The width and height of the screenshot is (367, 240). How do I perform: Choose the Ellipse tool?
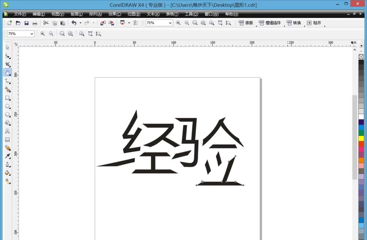pyautogui.click(x=7, y=106)
